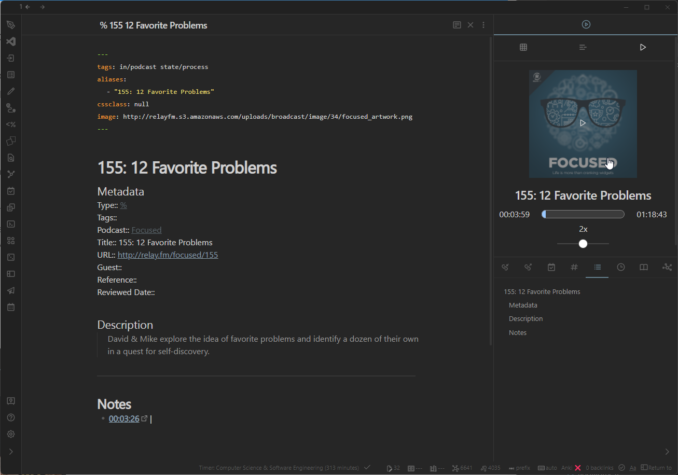Show the podcast grid view
The width and height of the screenshot is (678, 475).
point(523,47)
